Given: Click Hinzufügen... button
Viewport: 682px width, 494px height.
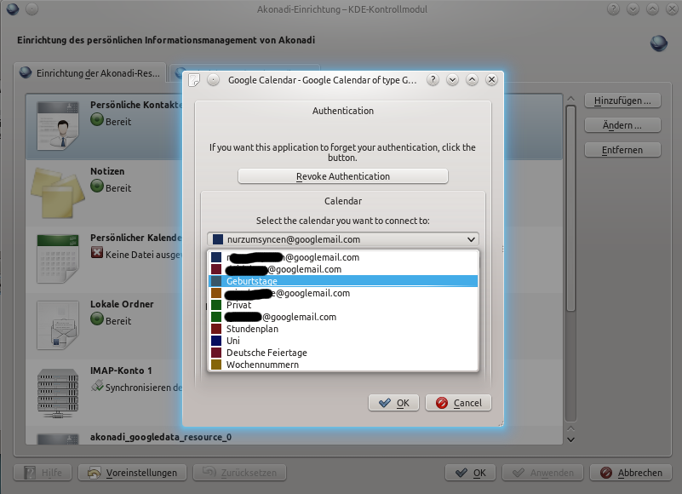Looking at the screenshot, I should [622, 101].
